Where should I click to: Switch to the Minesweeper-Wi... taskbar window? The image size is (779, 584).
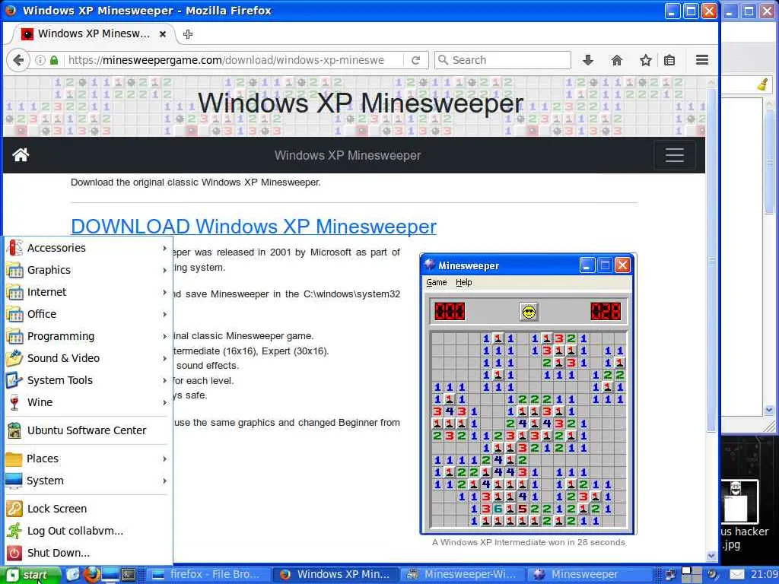click(x=462, y=575)
